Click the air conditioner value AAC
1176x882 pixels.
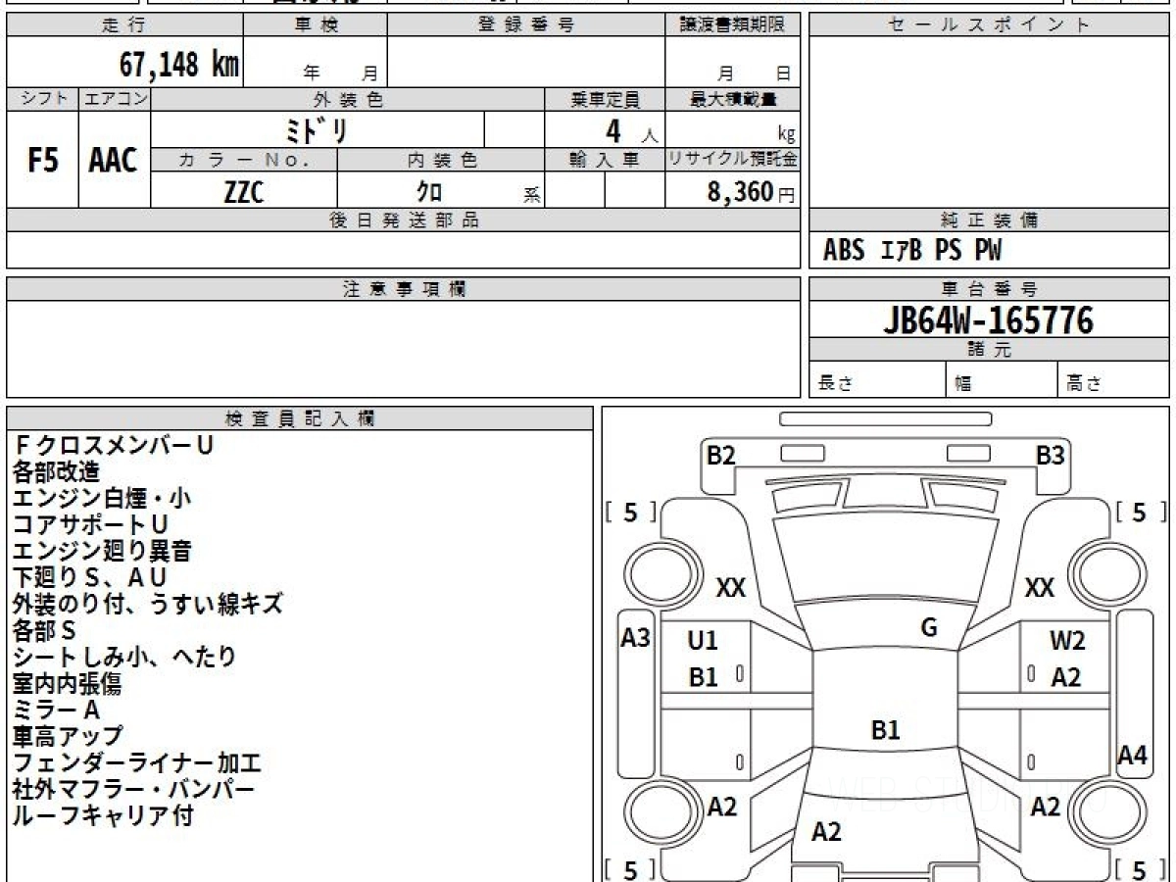point(114,161)
